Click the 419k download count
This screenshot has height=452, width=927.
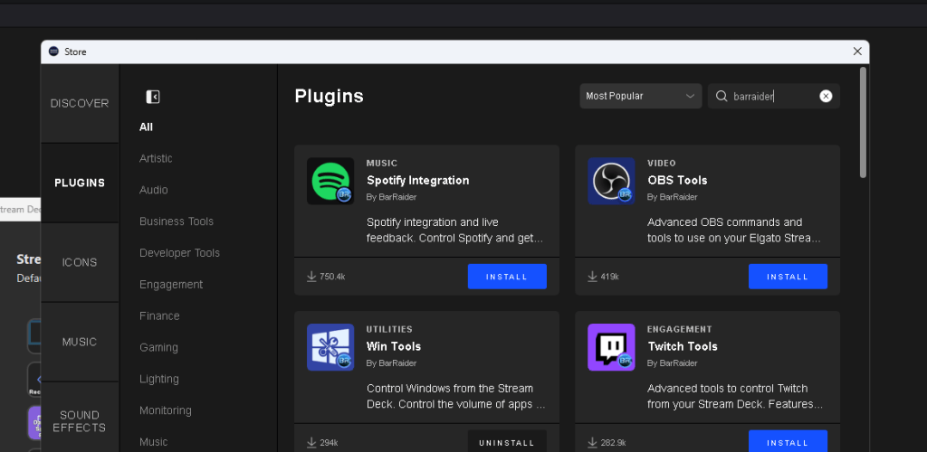609,277
